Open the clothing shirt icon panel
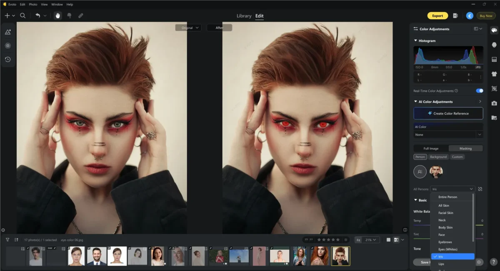 pyautogui.click(x=494, y=74)
